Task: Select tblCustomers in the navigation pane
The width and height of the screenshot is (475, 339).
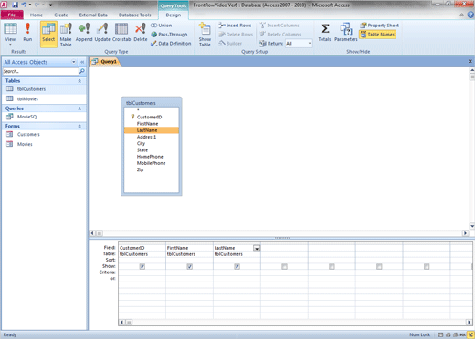Action: [45, 89]
